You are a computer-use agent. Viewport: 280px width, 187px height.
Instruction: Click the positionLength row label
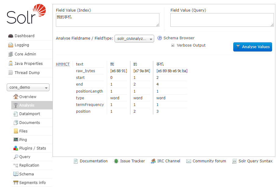[89, 91]
